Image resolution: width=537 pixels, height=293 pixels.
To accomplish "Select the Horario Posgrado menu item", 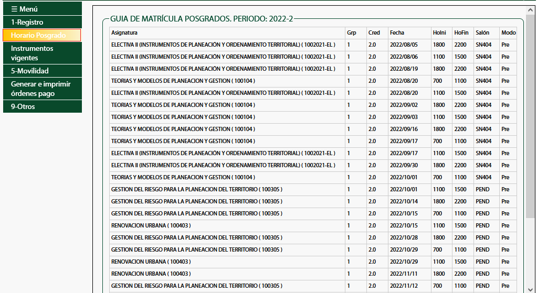I will pos(42,35).
